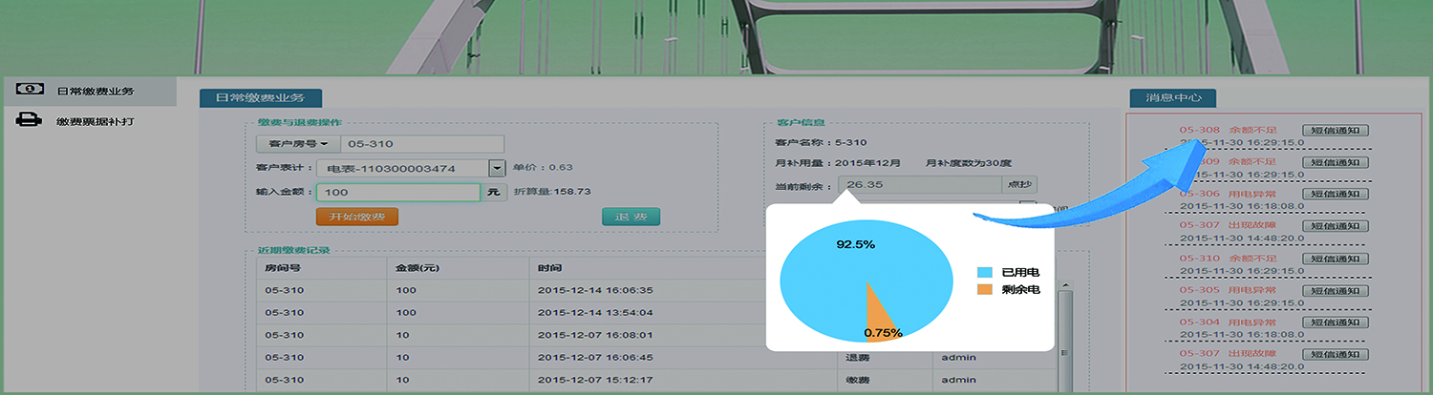Click the green 退费 button
The width and height of the screenshot is (1433, 395).
point(631,217)
